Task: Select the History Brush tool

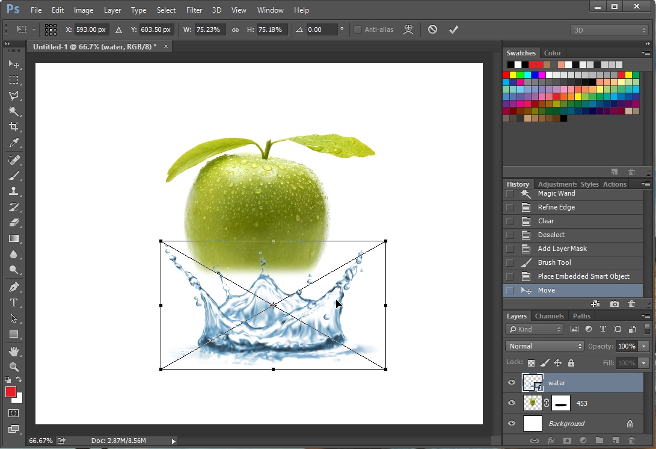Action: coord(14,207)
